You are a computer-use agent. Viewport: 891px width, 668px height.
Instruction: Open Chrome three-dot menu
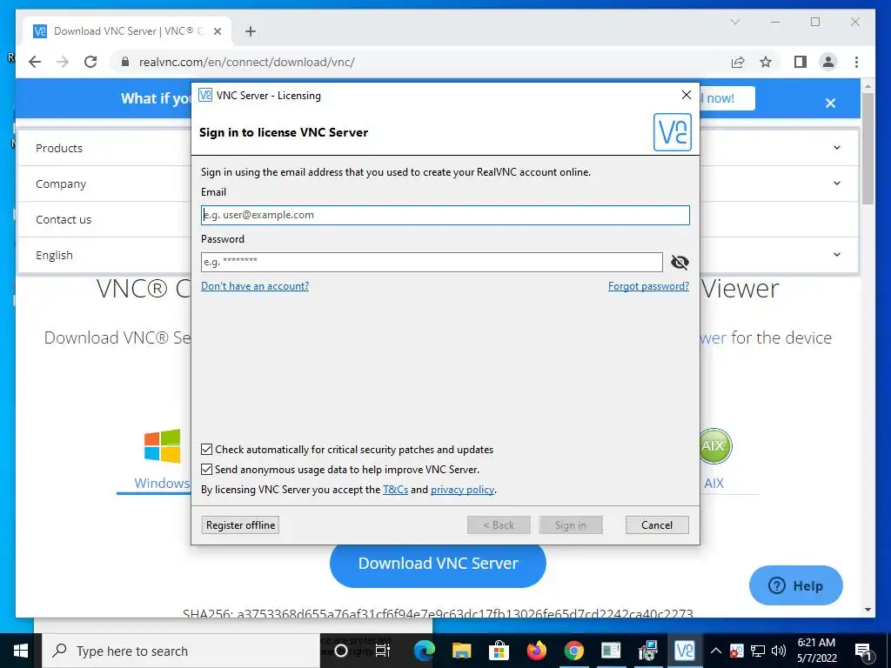click(x=856, y=62)
